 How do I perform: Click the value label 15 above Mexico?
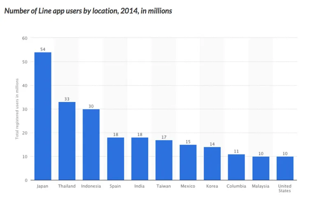(x=188, y=142)
